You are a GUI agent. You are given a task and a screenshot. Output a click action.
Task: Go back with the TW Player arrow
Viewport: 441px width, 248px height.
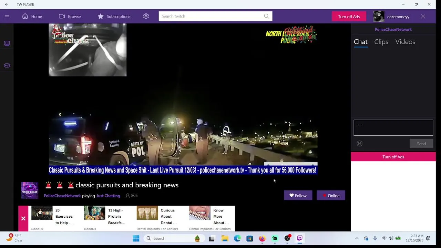tap(6, 4)
